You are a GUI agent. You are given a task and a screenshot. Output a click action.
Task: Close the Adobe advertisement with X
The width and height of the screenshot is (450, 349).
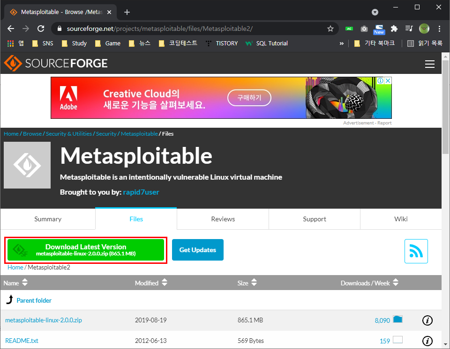[388, 81]
